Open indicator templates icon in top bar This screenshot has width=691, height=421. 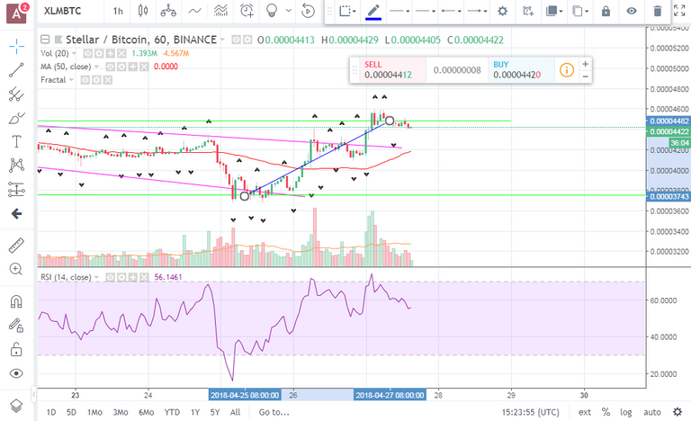(x=220, y=11)
